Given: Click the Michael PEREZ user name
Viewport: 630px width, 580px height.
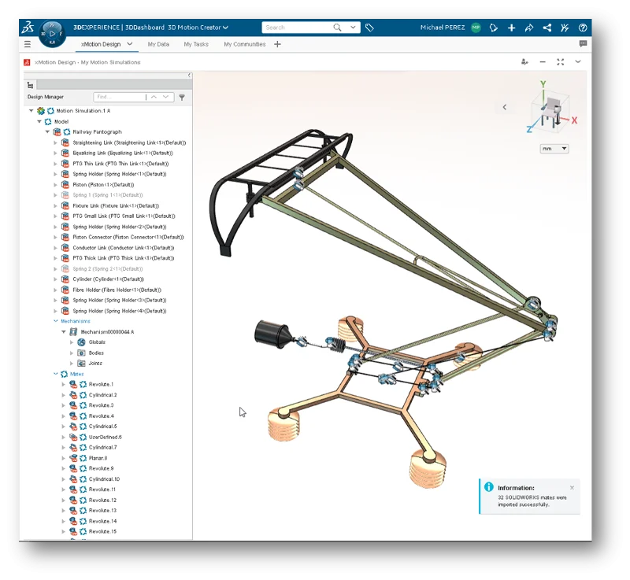Looking at the screenshot, I should coord(440,28).
